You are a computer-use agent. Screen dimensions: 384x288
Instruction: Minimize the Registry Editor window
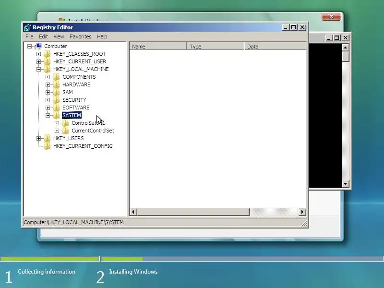(x=286, y=27)
